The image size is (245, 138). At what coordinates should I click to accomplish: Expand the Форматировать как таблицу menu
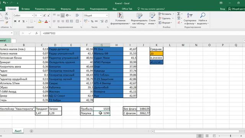click(139, 19)
